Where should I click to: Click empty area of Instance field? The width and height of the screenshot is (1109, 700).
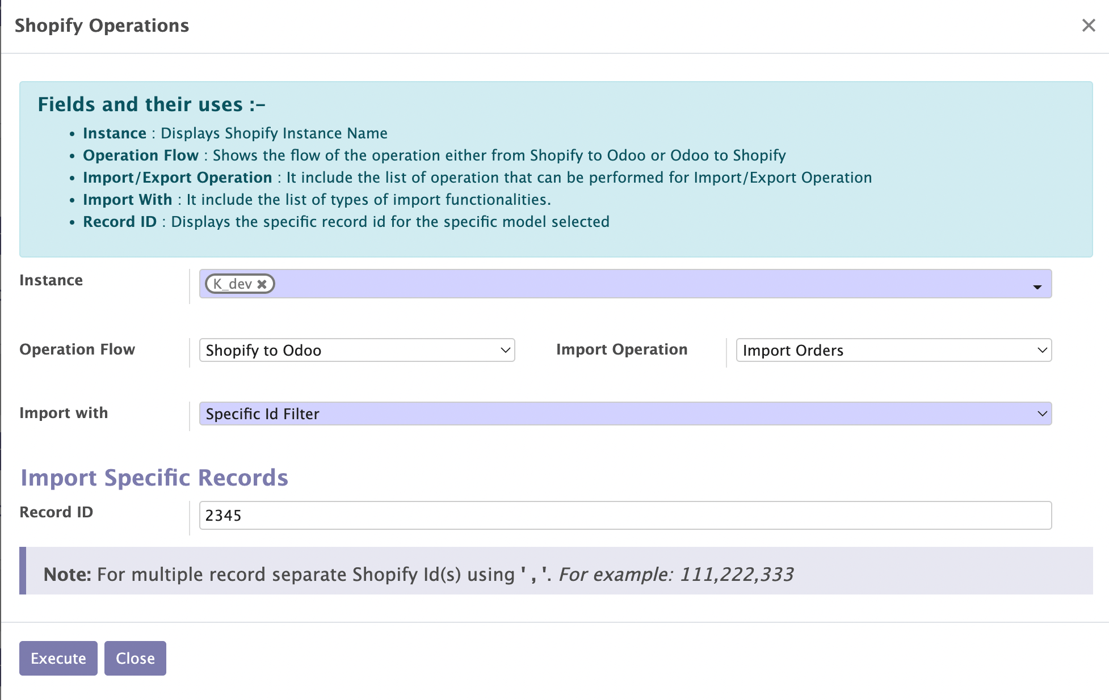[x=624, y=284]
